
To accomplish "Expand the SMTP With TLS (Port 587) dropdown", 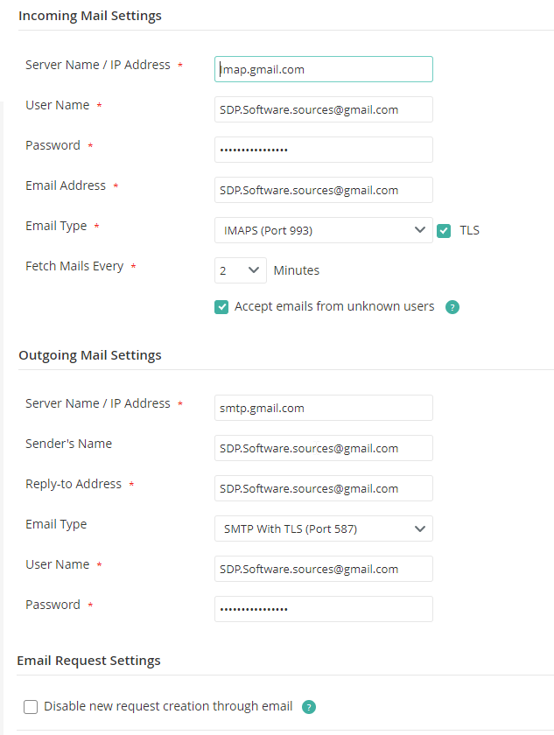I will click(323, 528).
